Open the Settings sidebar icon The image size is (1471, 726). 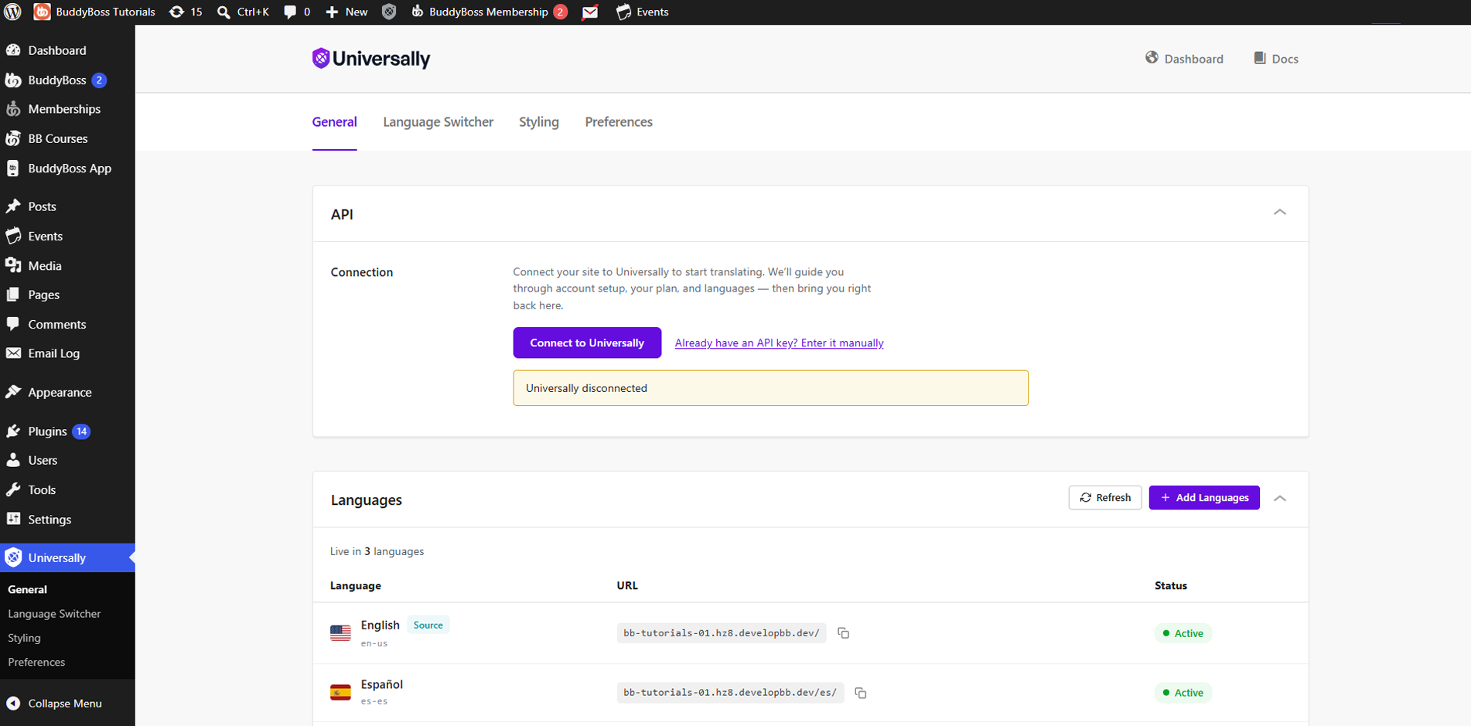tap(13, 519)
